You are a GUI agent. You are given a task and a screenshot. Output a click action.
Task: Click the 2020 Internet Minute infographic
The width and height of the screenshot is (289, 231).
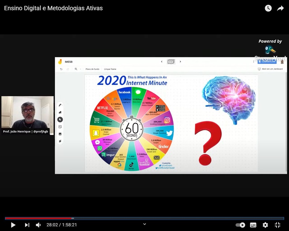pyautogui.click(x=131, y=123)
